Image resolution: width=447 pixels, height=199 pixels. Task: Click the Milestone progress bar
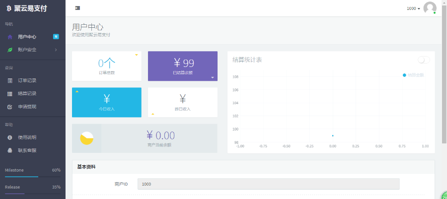[32, 177]
